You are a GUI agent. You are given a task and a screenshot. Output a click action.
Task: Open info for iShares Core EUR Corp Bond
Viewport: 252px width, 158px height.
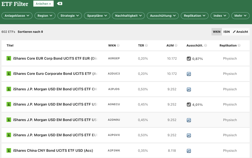9,58
